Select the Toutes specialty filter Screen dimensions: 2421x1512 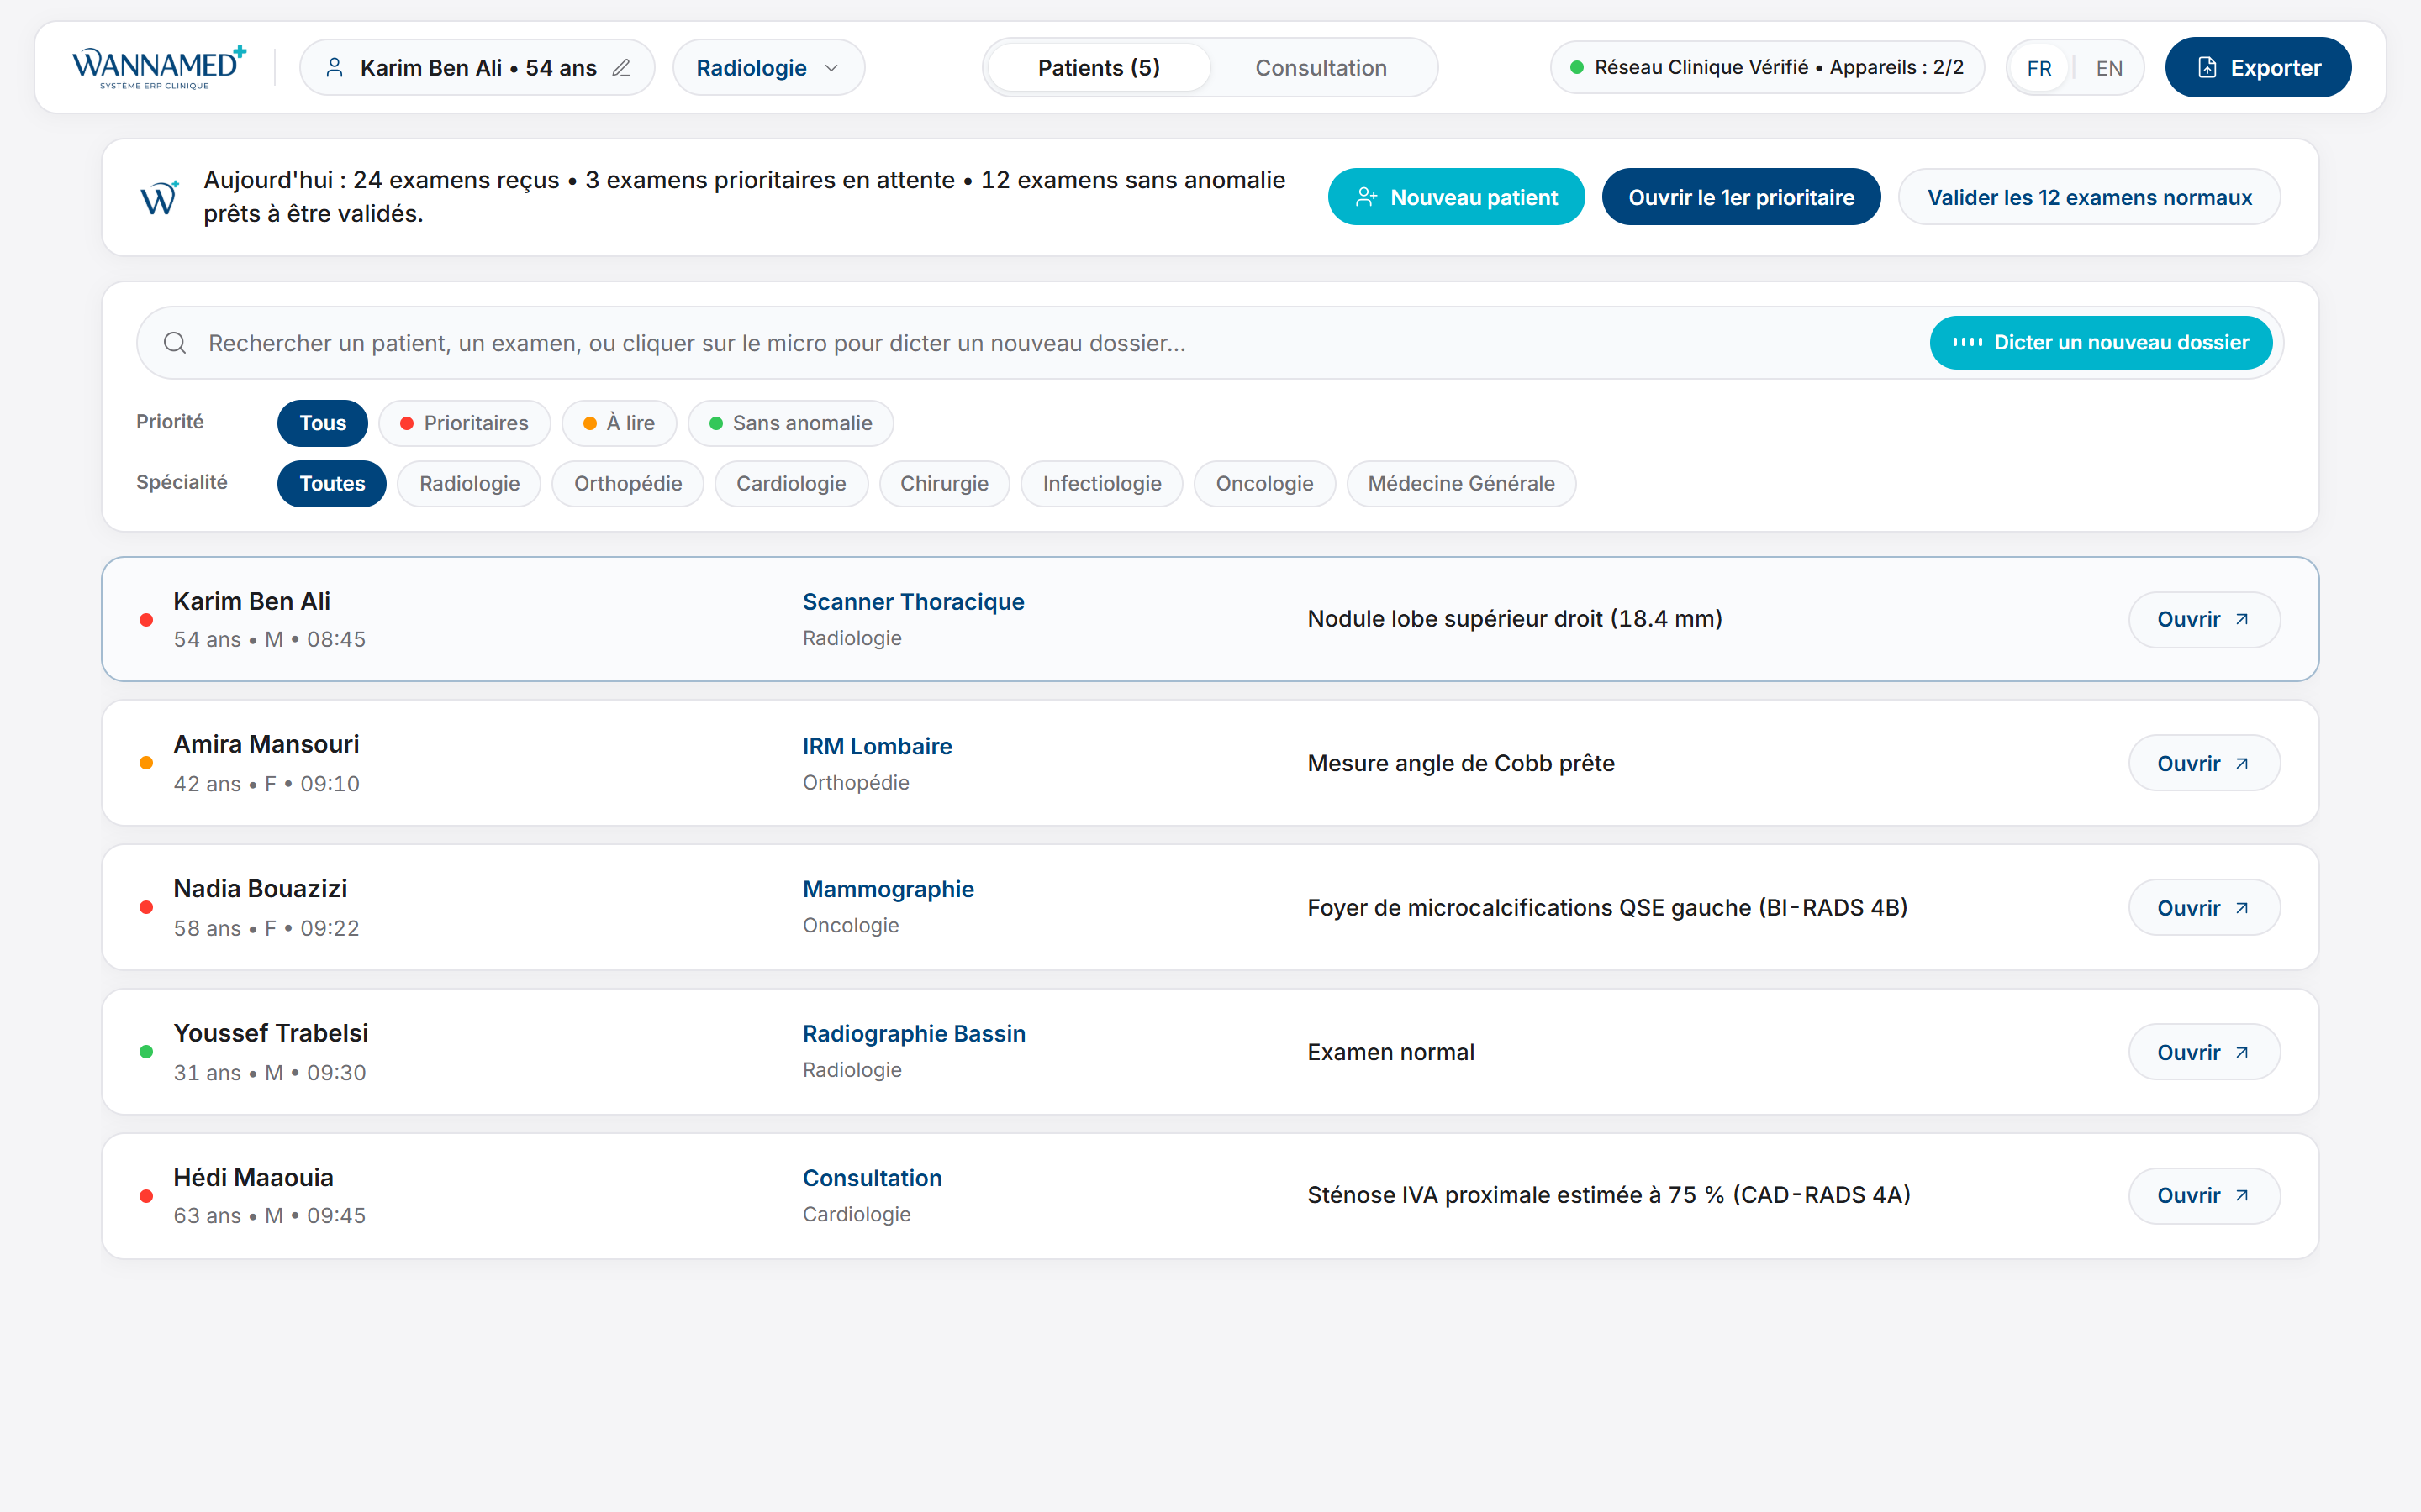[332, 484]
